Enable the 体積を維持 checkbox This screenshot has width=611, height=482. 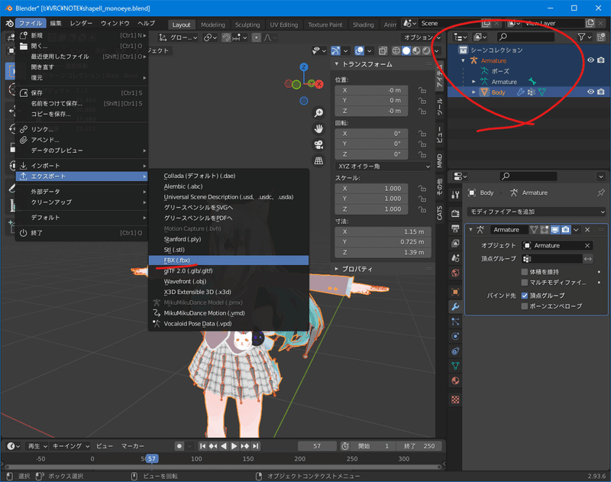coord(525,272)
